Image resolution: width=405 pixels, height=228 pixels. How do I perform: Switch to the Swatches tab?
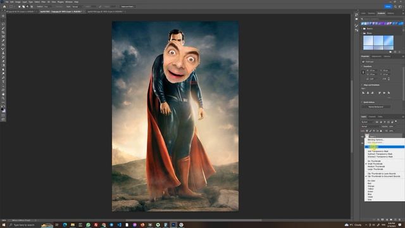pos(371,13)
